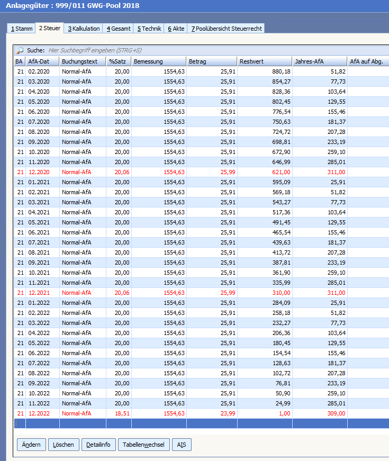Click the Tabellenwechsel button
389x461 pixels.
click(x=143, y=445)
